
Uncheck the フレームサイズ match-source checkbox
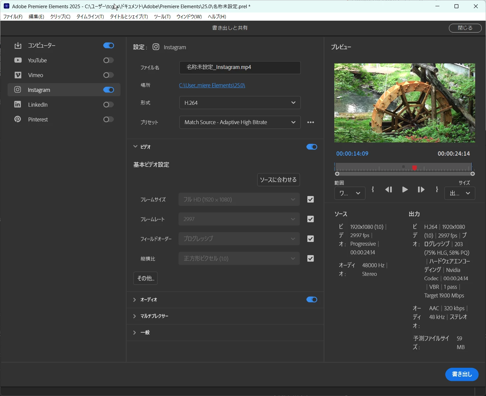click(310, 199)
